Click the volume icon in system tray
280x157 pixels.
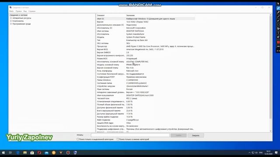tap(257, 153)
